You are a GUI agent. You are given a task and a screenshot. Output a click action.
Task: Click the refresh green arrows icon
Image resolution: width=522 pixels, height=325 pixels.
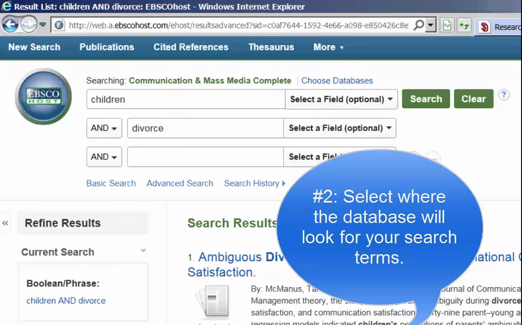(464, 25)
